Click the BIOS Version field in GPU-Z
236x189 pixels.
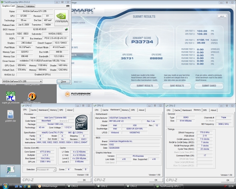click(40, 29)
